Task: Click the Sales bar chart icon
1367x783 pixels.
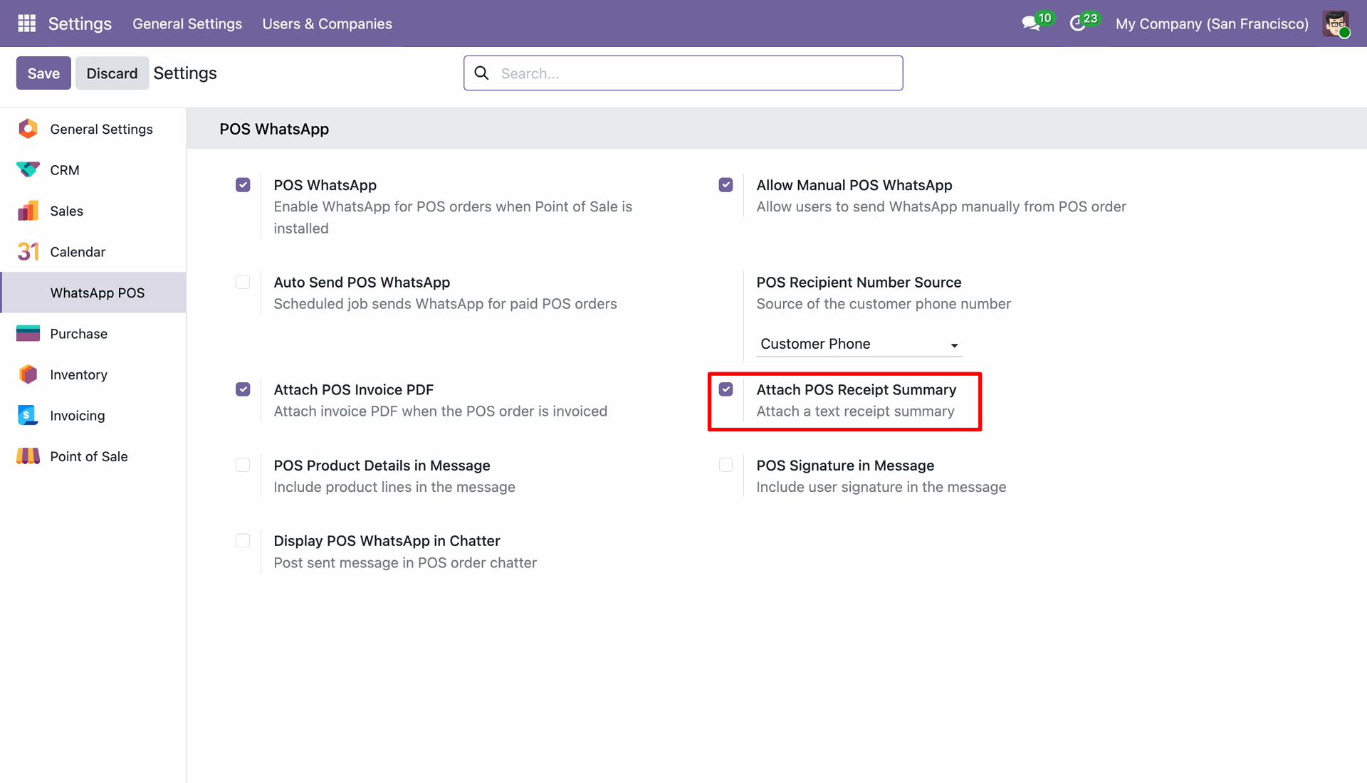Action: pyautogui.click(x=28, y=211)
